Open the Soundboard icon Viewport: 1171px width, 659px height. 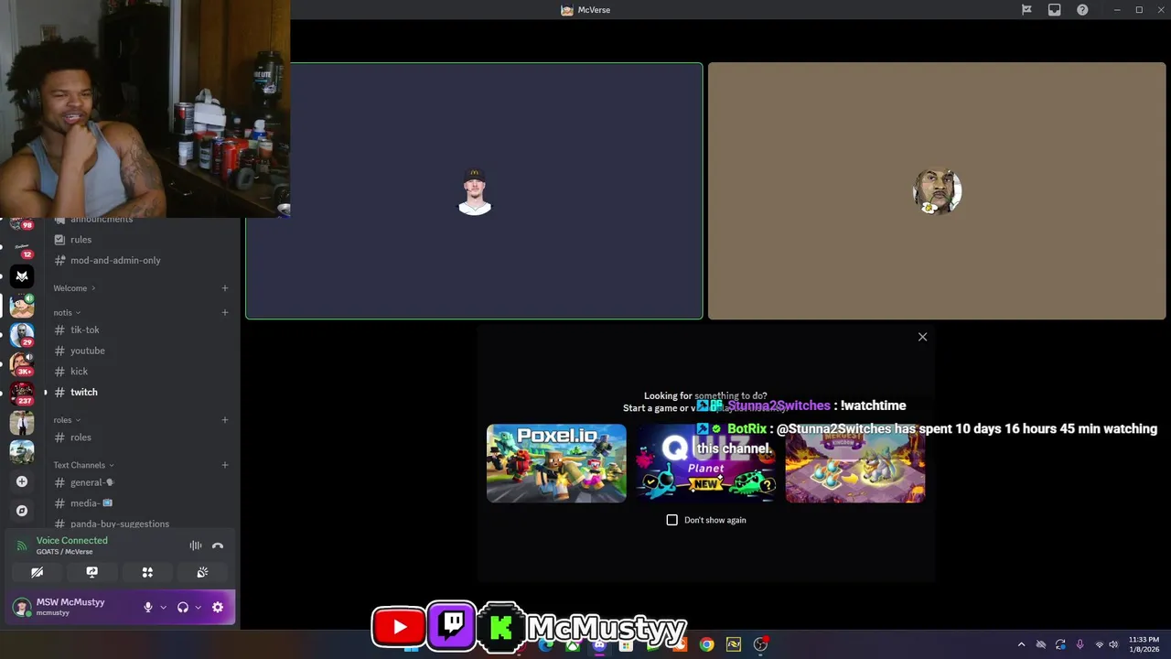[x=202, y=572]
